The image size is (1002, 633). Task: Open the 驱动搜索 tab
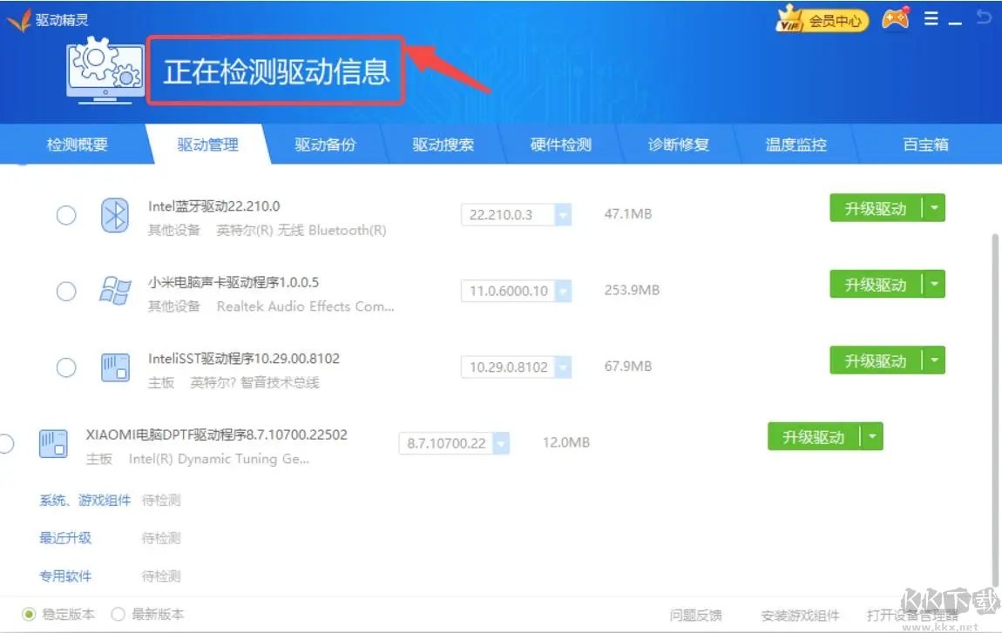443,145
